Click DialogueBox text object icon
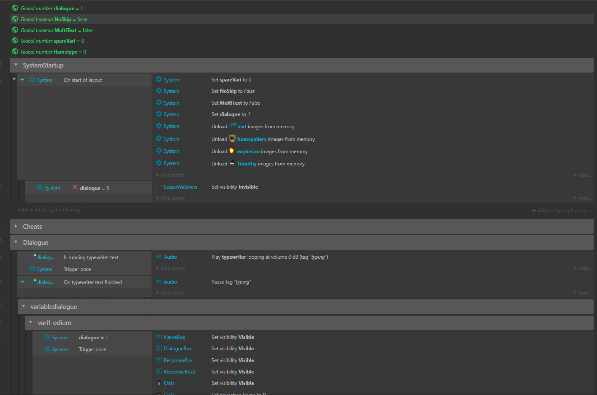Screen dimensions: 597x395 pos(159,348)
